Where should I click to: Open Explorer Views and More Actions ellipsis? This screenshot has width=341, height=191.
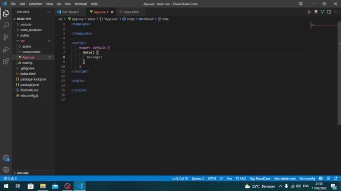click(x=48, y=12)
